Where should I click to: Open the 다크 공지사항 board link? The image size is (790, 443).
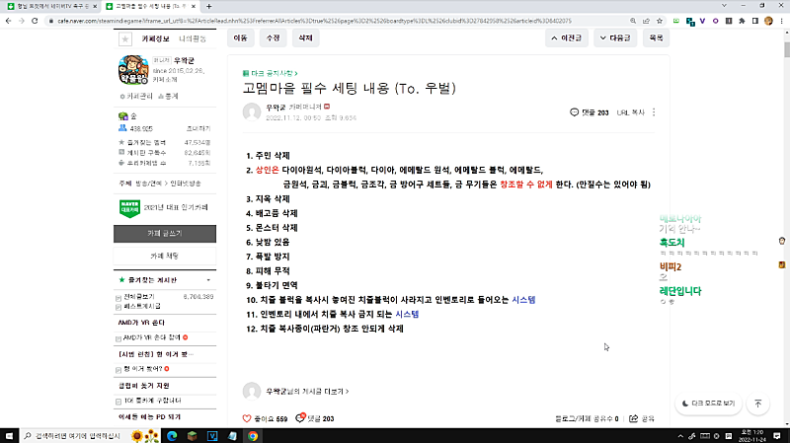(x=271, y=73)
